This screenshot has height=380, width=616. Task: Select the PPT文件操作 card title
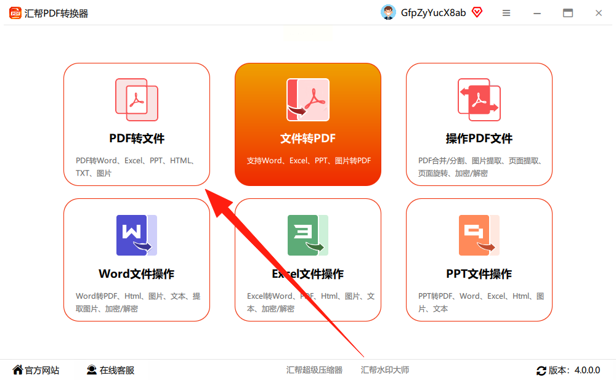[x=479, y=274]
